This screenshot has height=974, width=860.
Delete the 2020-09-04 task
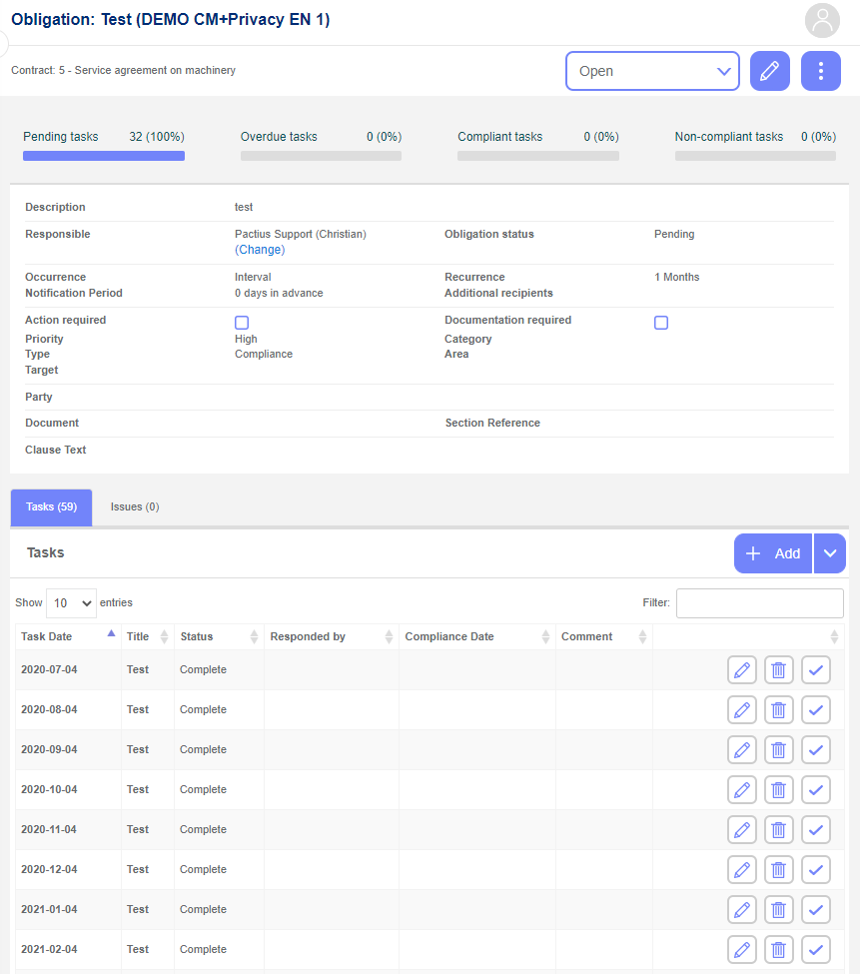tap(779, 750)
